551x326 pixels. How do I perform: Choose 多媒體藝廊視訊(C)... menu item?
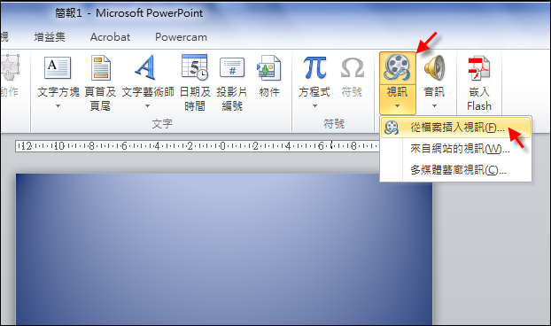pyautogui.click(x=455, y=170)
